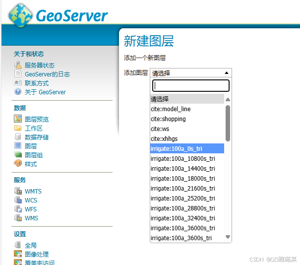Screen dimensions: 300x265
Task: Collapse the 添加图层 请选择 dropdown
Action: (x=191, y=73)
